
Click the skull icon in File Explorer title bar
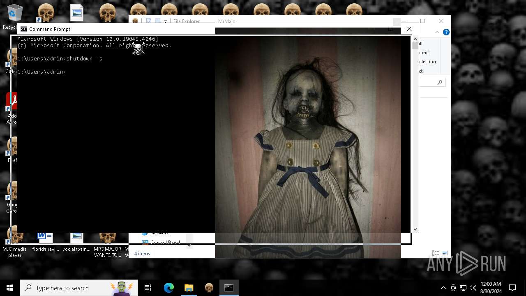(x=135, y=21)
